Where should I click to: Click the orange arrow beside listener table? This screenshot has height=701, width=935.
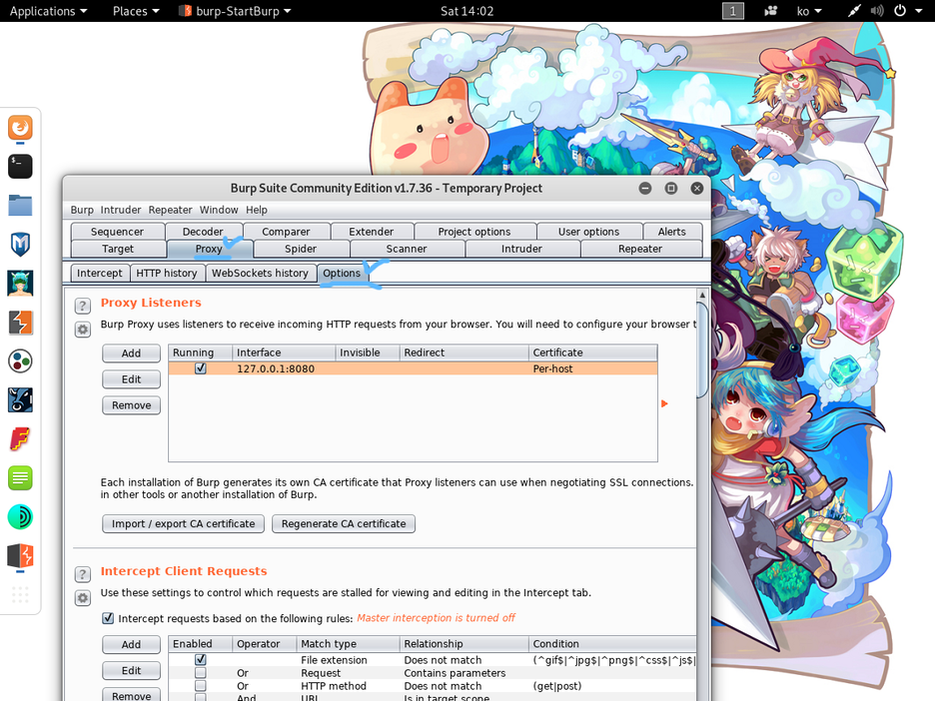[x=664, y=403]
